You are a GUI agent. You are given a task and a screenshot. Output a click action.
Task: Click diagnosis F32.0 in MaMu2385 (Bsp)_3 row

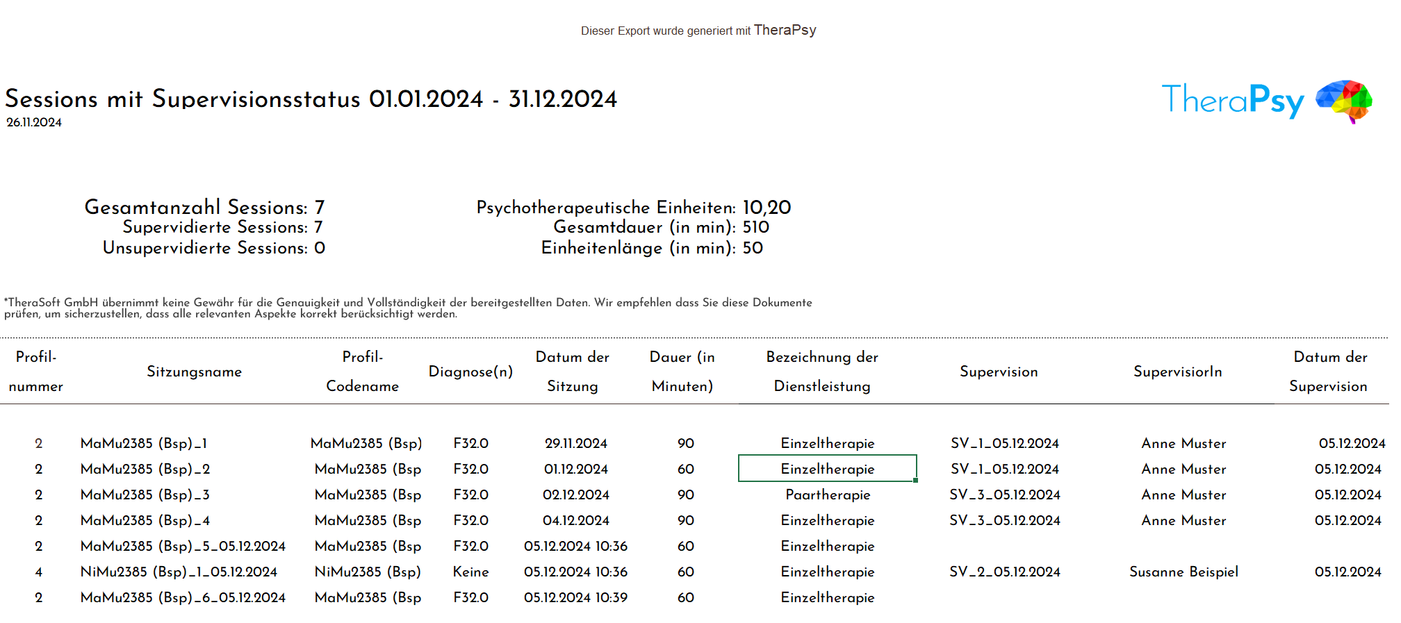tap(471, 495)
